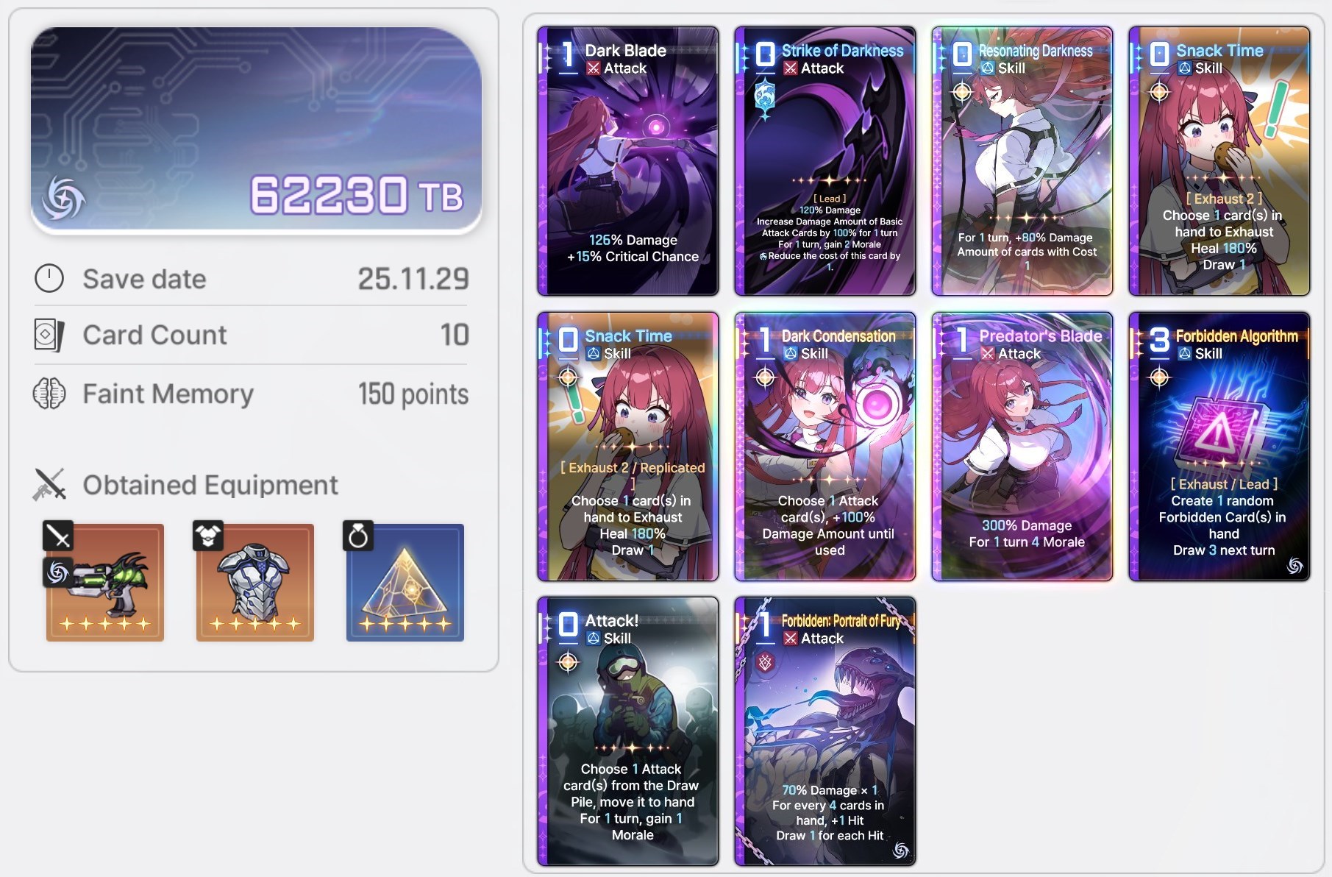Select the Predator's Blade attack card

pos(1022,447)
